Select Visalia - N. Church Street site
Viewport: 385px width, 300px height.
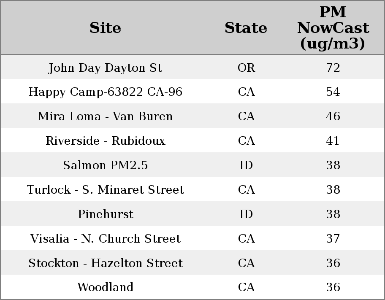[105, 239]
